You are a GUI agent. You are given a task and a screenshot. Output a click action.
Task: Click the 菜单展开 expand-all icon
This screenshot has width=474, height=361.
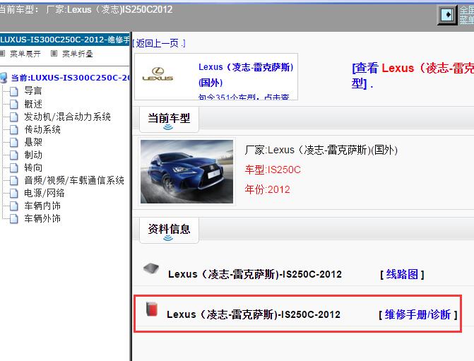tap(2, 54)
